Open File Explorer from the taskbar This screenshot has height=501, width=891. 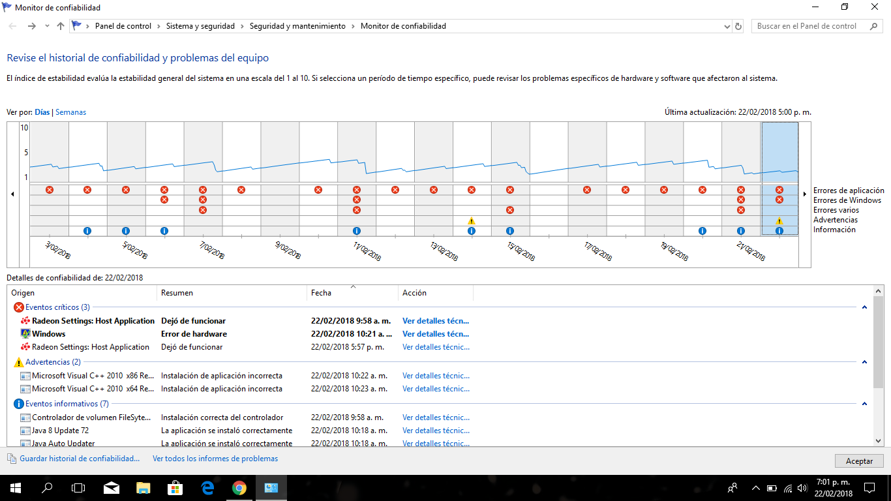(143, 487)
